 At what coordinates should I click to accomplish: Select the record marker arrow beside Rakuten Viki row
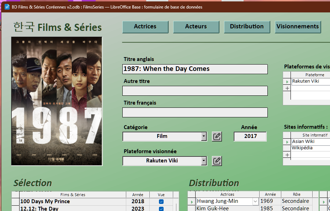click(287, 82)
